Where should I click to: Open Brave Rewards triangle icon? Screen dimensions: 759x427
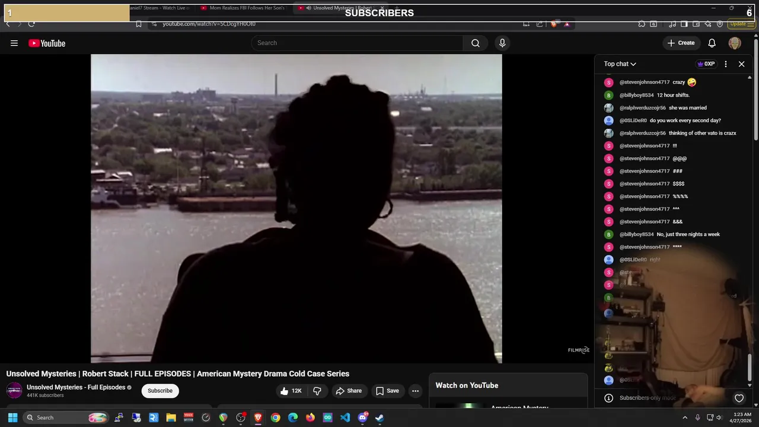(x=567, y=24)
